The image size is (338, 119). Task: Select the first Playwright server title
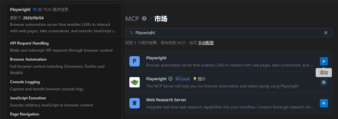click(x=156, y=58)
